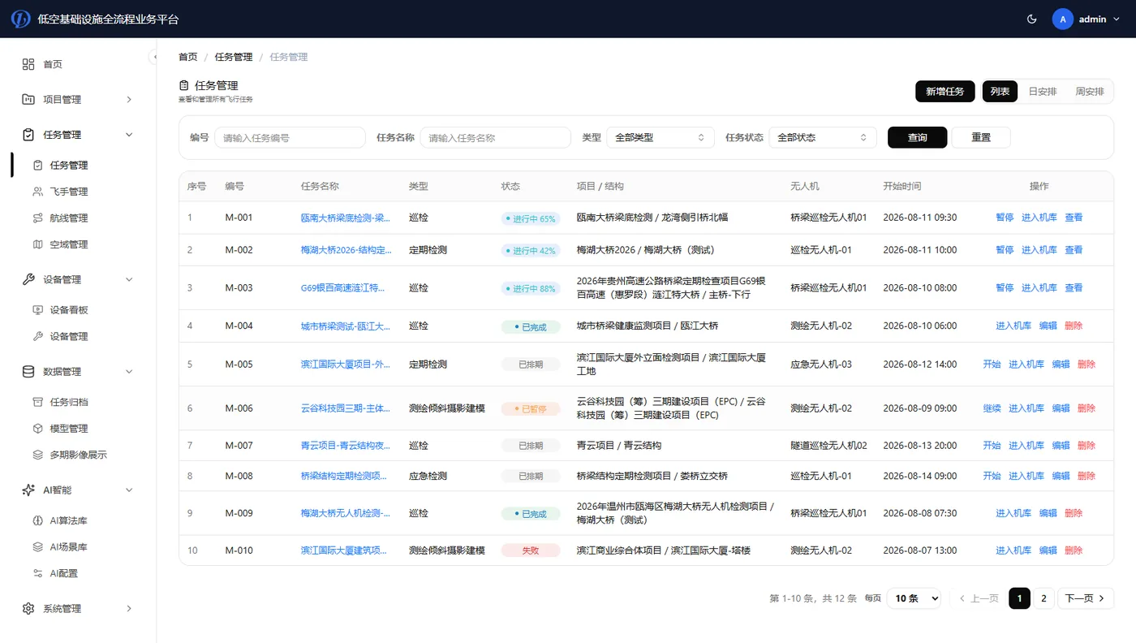Click the 设备管理 submenu wrench icon
1136x643 pixels.
pyautogui.click(x=37, y=336)
